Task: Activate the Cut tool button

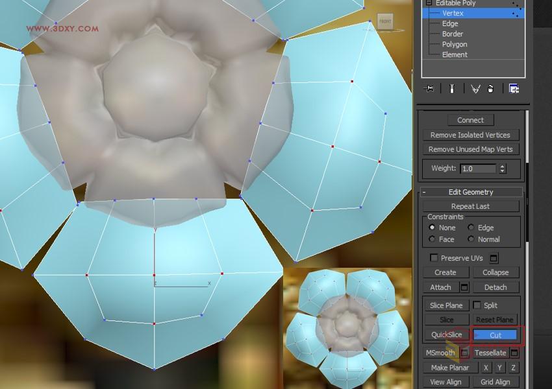Action: click(x=495, y=335)
